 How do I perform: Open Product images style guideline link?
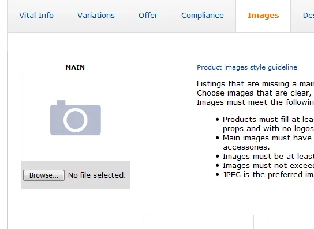[x=247, y=67]
